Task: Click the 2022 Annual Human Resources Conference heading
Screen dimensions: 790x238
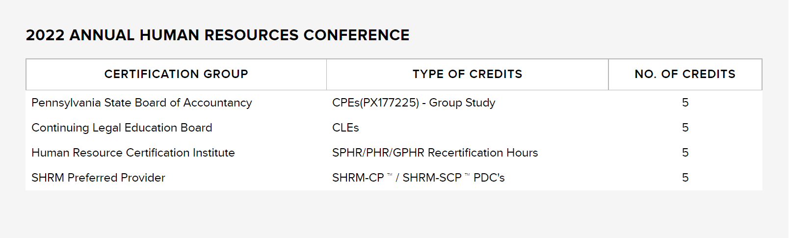Action: pos(217,35)
